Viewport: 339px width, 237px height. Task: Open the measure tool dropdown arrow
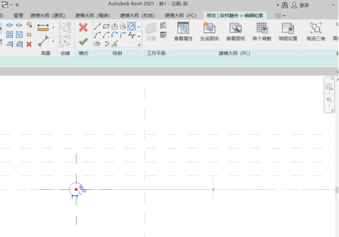point(53,28)
